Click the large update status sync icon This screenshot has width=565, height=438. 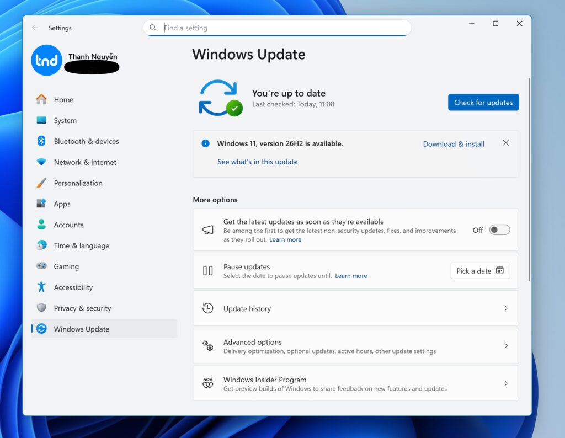pyautogui.click(x=220, y=98)
